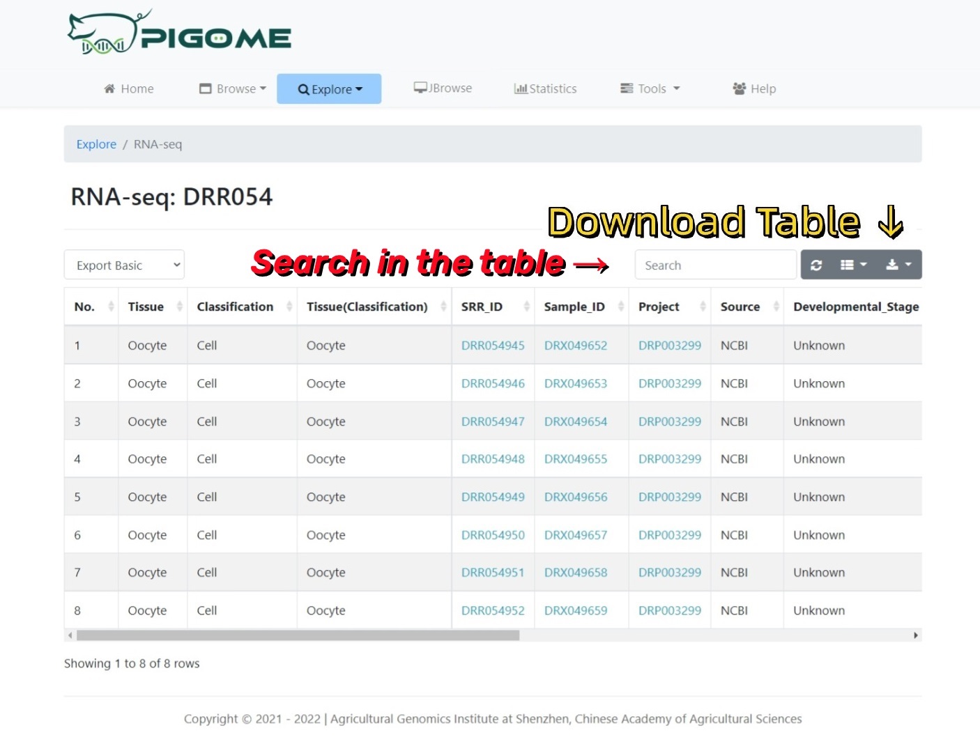
Task: Open the Statistics chart page
Action: point(545,88)
